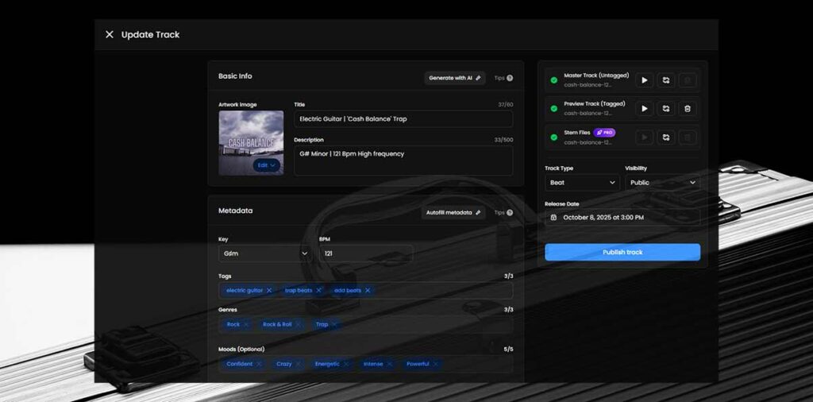Click the Generate with AI button
The image size is (813, 402).
click(455, 78)
